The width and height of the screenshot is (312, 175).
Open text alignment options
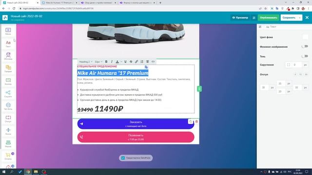[147, 62]
